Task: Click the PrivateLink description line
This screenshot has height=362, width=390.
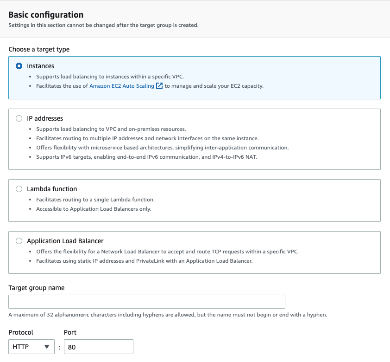Action: (x=144, y=261)
